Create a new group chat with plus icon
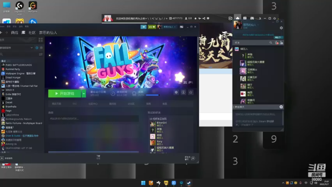The width and height of the screenshot is (332, 187). (281, 107)
